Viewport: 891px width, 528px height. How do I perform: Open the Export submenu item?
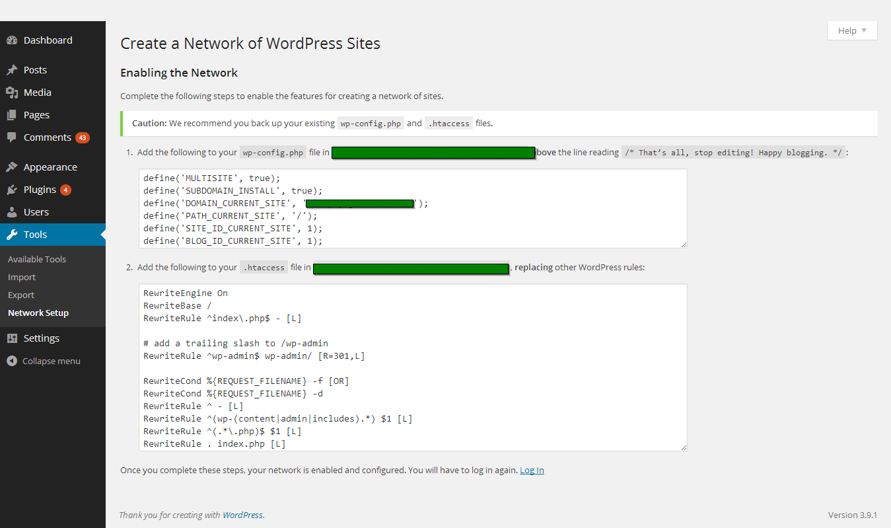pos(21,295)
